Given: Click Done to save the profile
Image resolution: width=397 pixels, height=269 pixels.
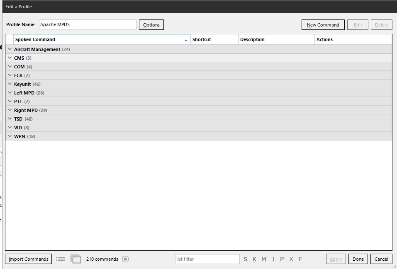Looking at the screenshot, I should pyautogui.click(x=358, y=259).
